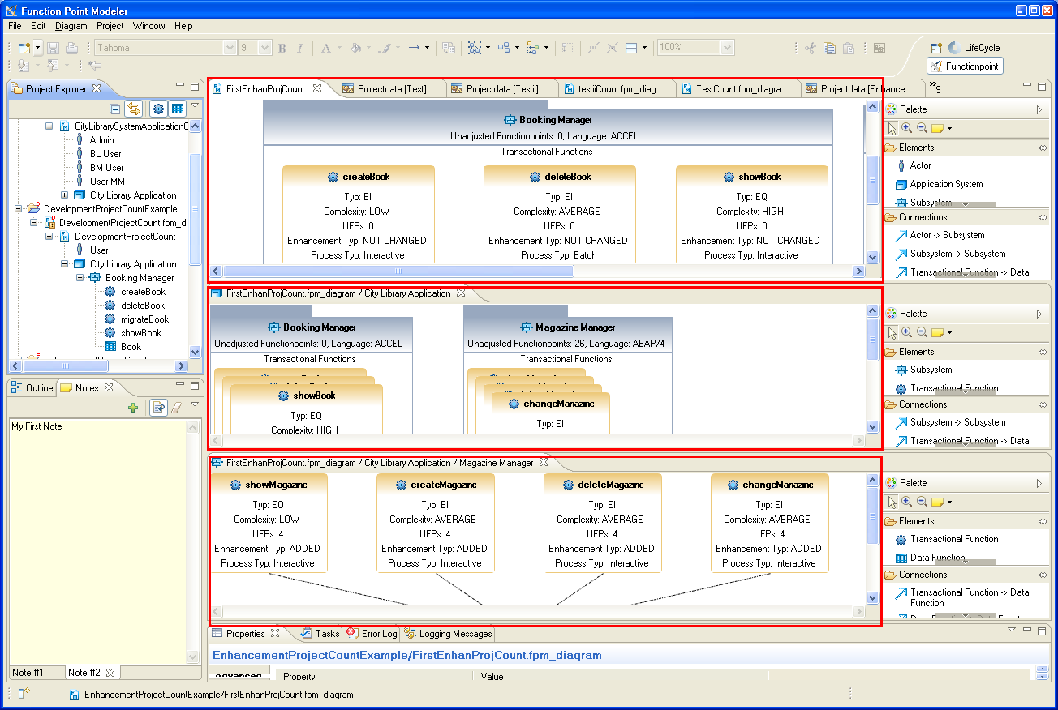Image resolution: width=1058 pixels, height=710 pixels.
Task: Toggle Link with Editor in Project Explorer
Action: point(135,109)
